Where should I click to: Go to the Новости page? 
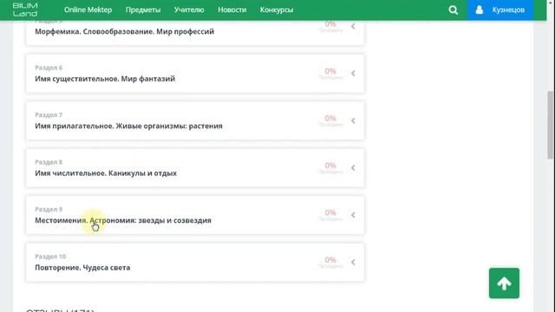232,10
